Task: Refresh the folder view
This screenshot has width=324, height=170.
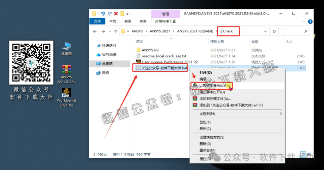Action: [x=274, y=31]
